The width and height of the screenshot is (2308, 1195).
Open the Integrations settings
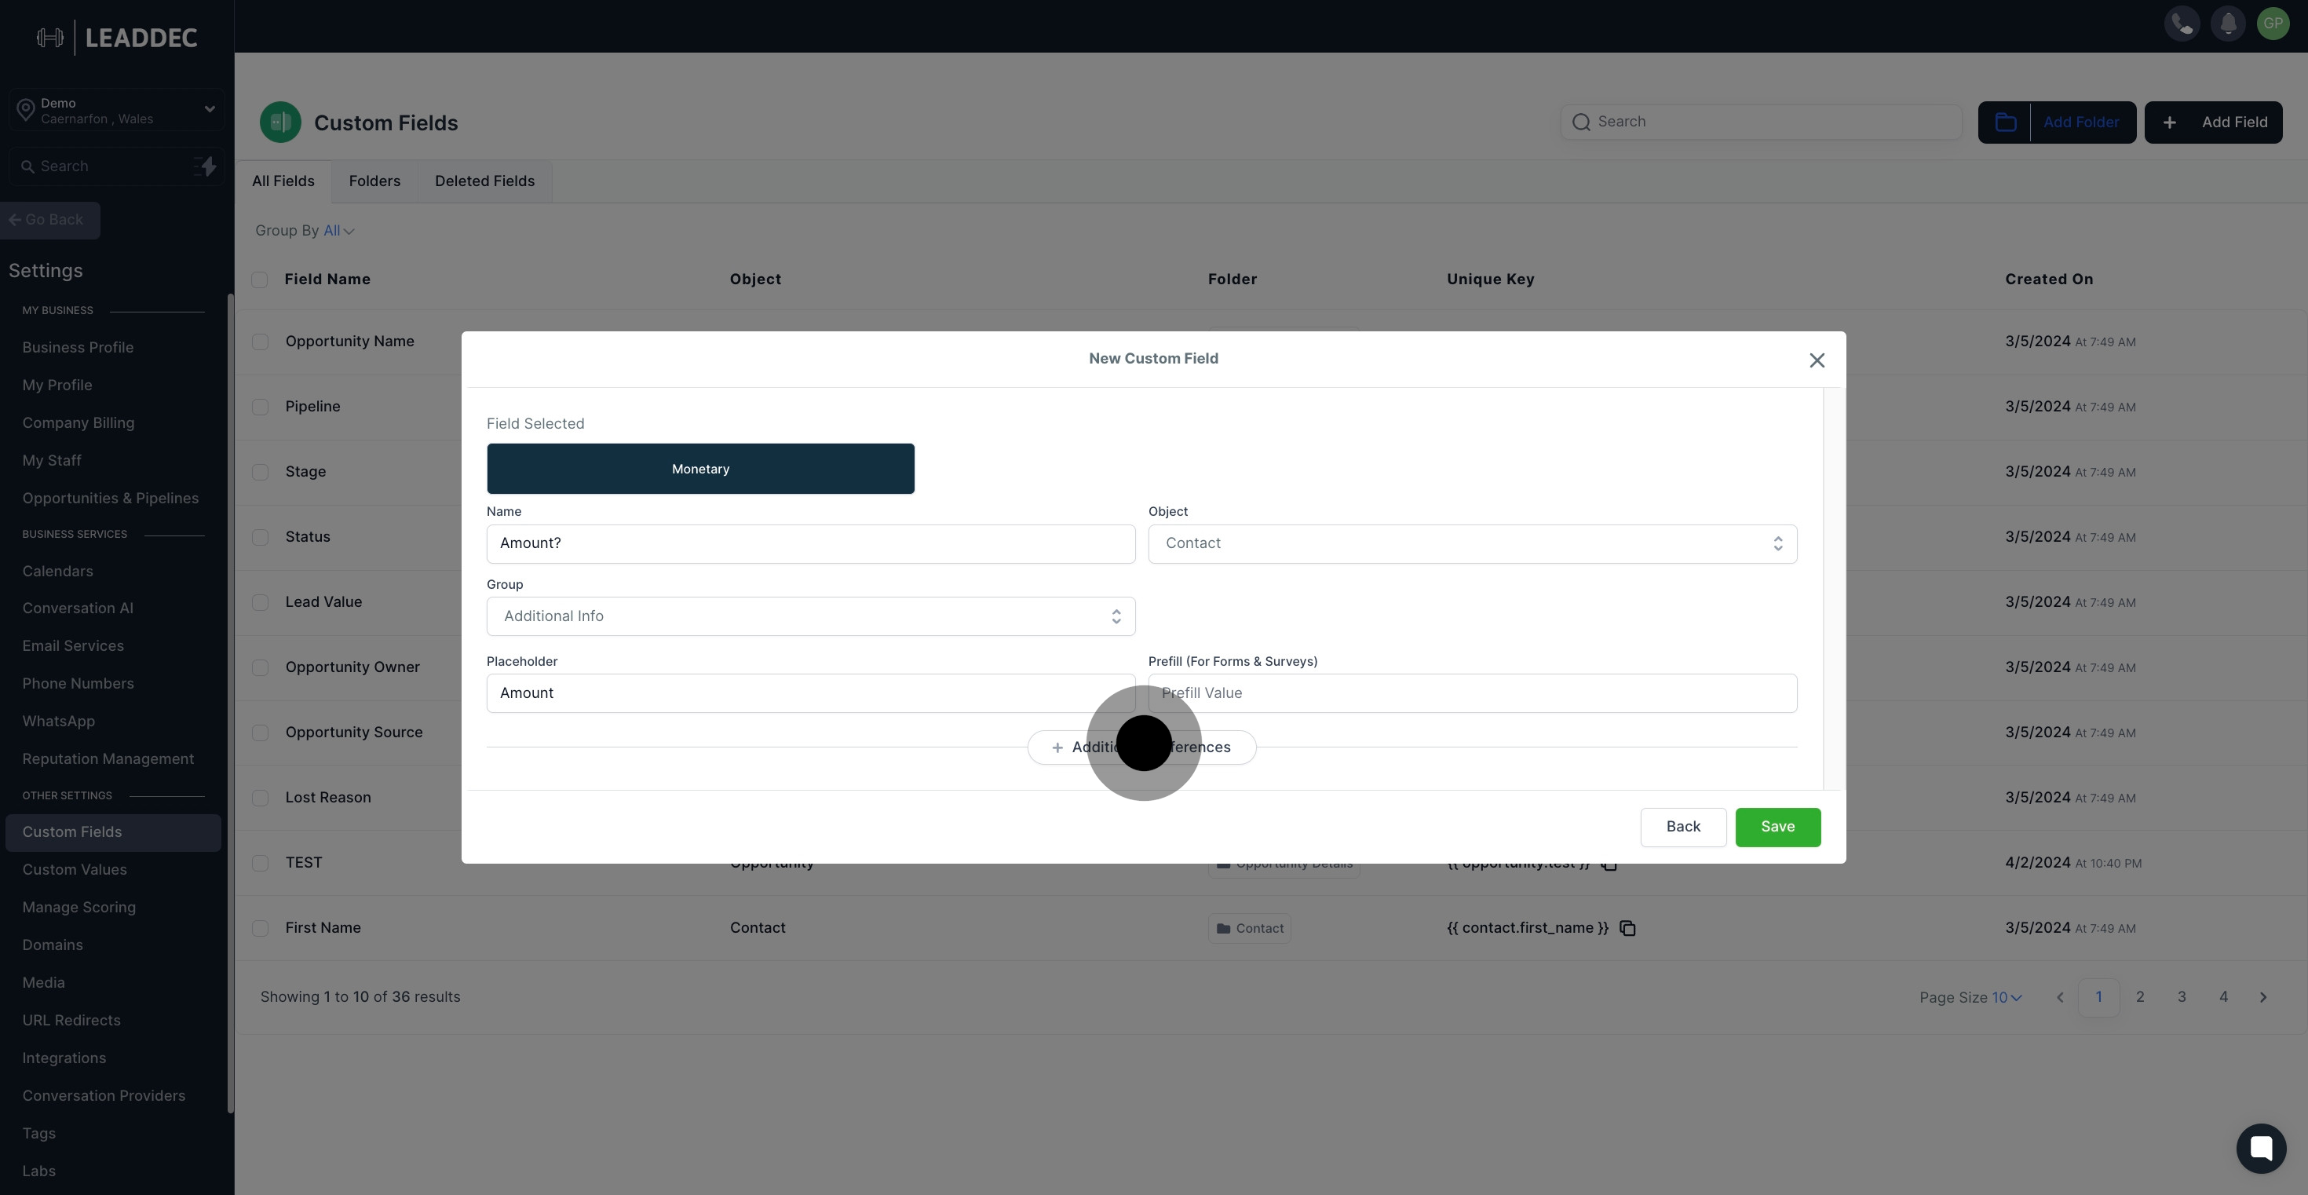click(64, 1058)
